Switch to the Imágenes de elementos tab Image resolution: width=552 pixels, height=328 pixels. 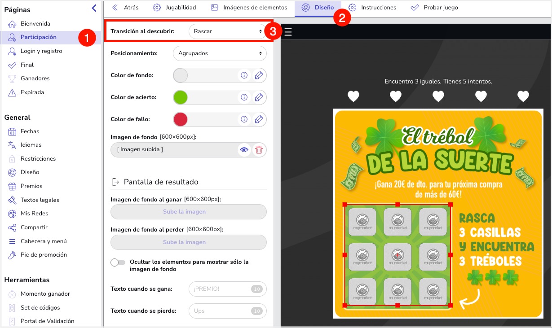(x=249, y=8)
